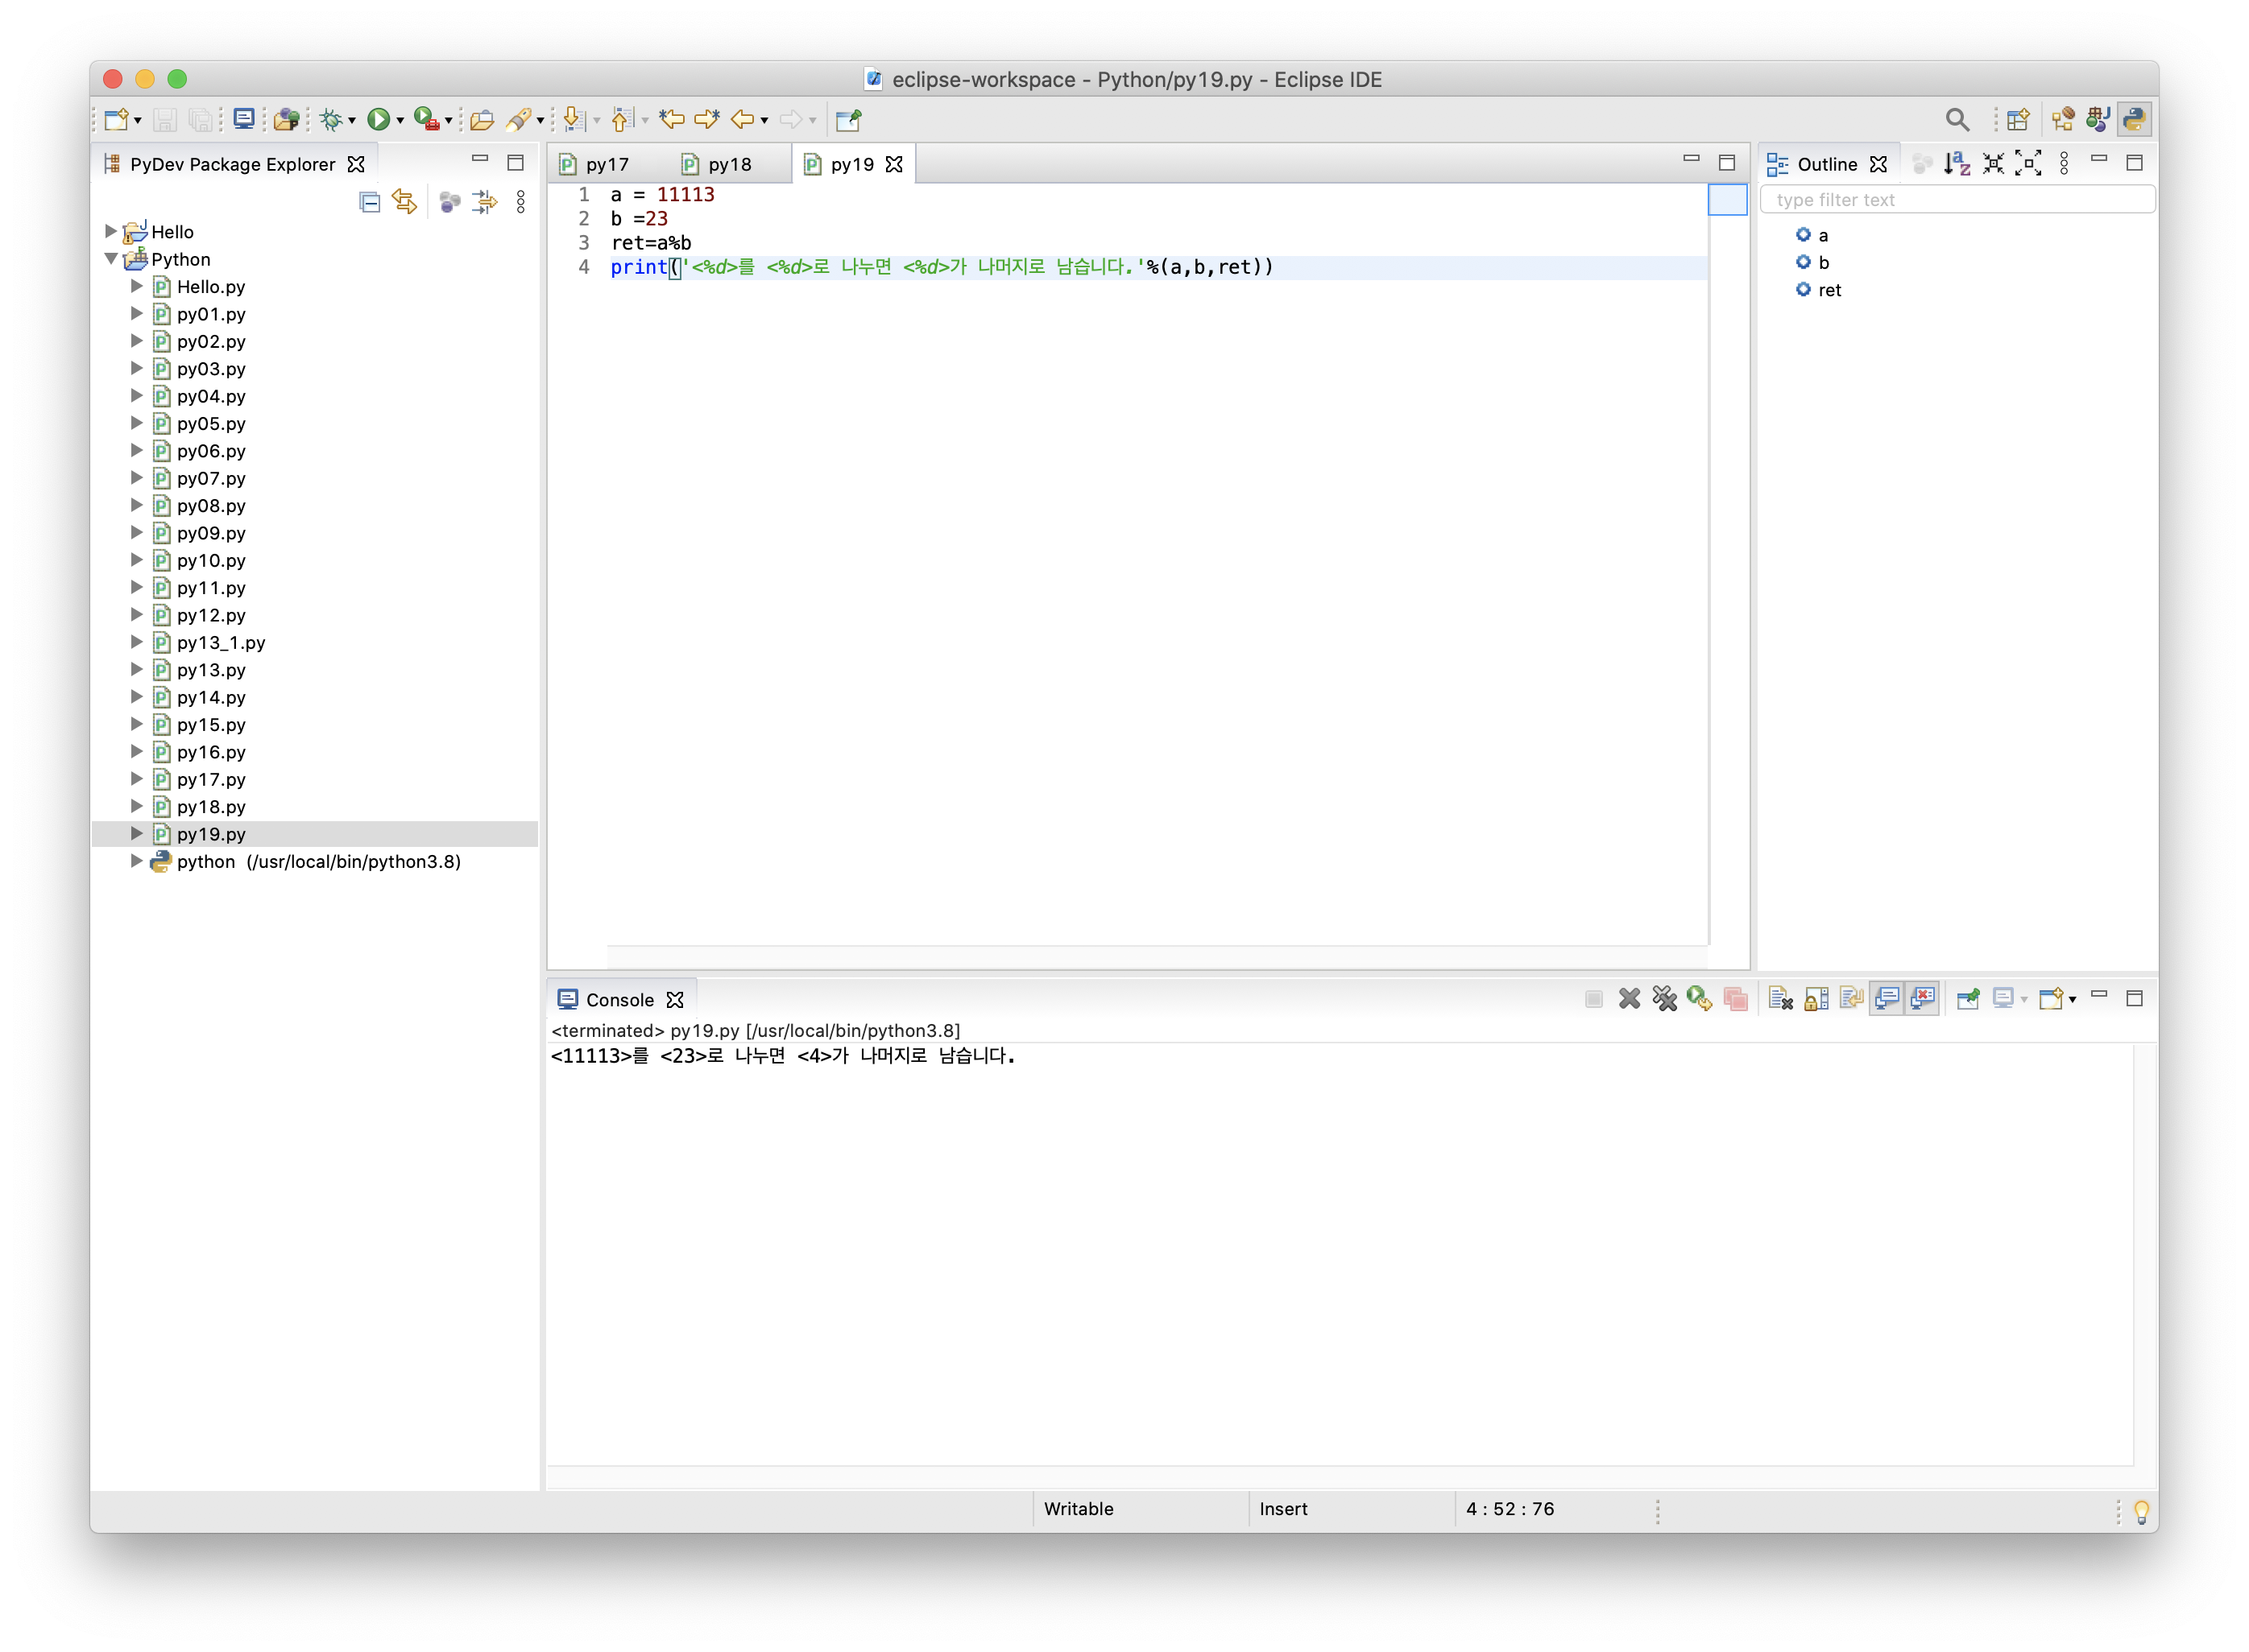Open the Search dropdown arrow beside the pen icon
Image resolution: width=2249 pixels, height=1652 pixels.
[541, 121]
